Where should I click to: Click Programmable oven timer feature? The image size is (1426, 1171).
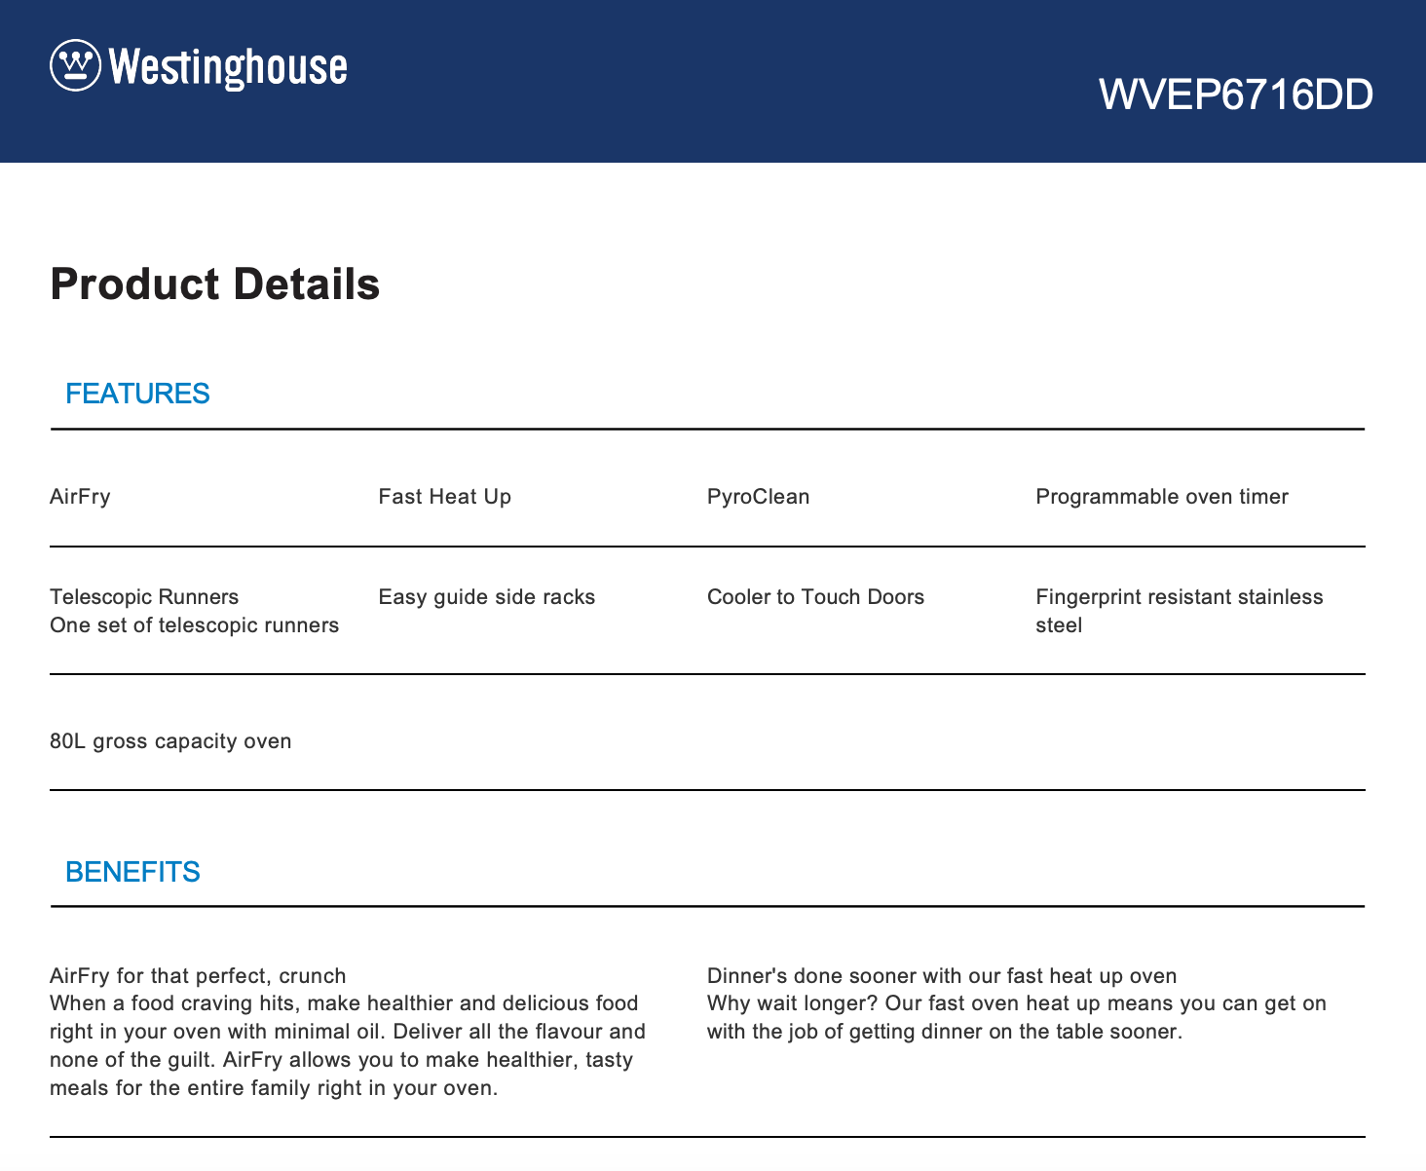1161,497
